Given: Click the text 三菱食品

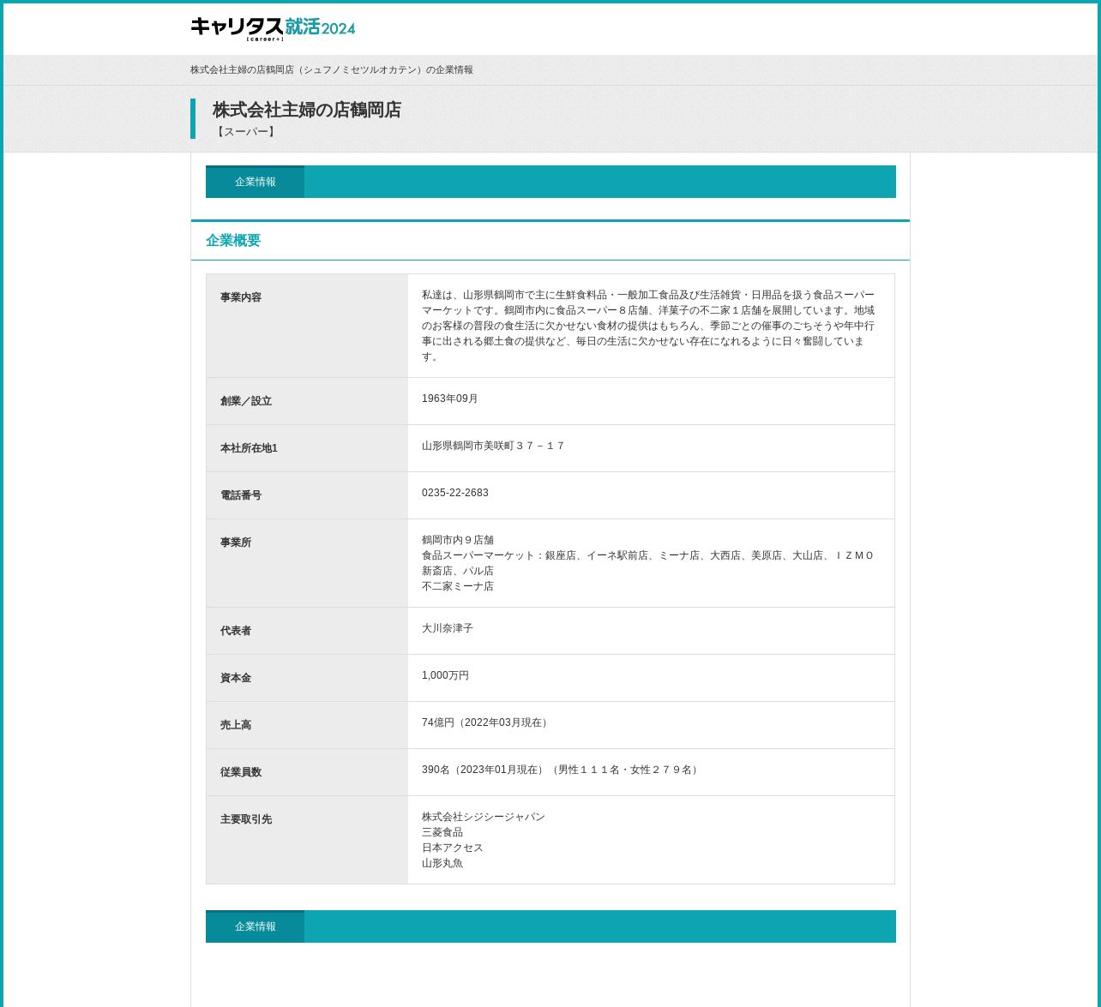Looking at the screenshot, I should pyautogui.click(x=442, y=832).
